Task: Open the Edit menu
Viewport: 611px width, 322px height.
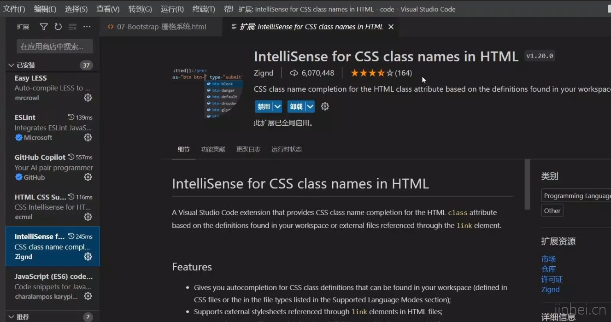Action: pyautogui.click(x=45, y=9)
